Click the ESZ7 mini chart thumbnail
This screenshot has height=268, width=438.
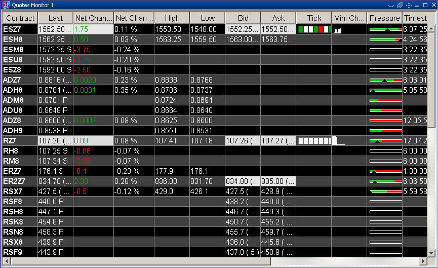point(337,30)
